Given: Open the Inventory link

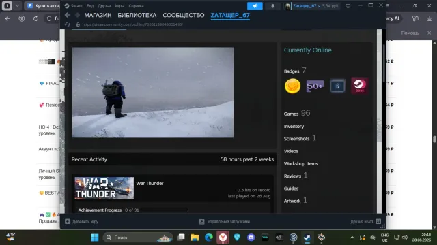Looking at the screenshot, I should [294, 126].
